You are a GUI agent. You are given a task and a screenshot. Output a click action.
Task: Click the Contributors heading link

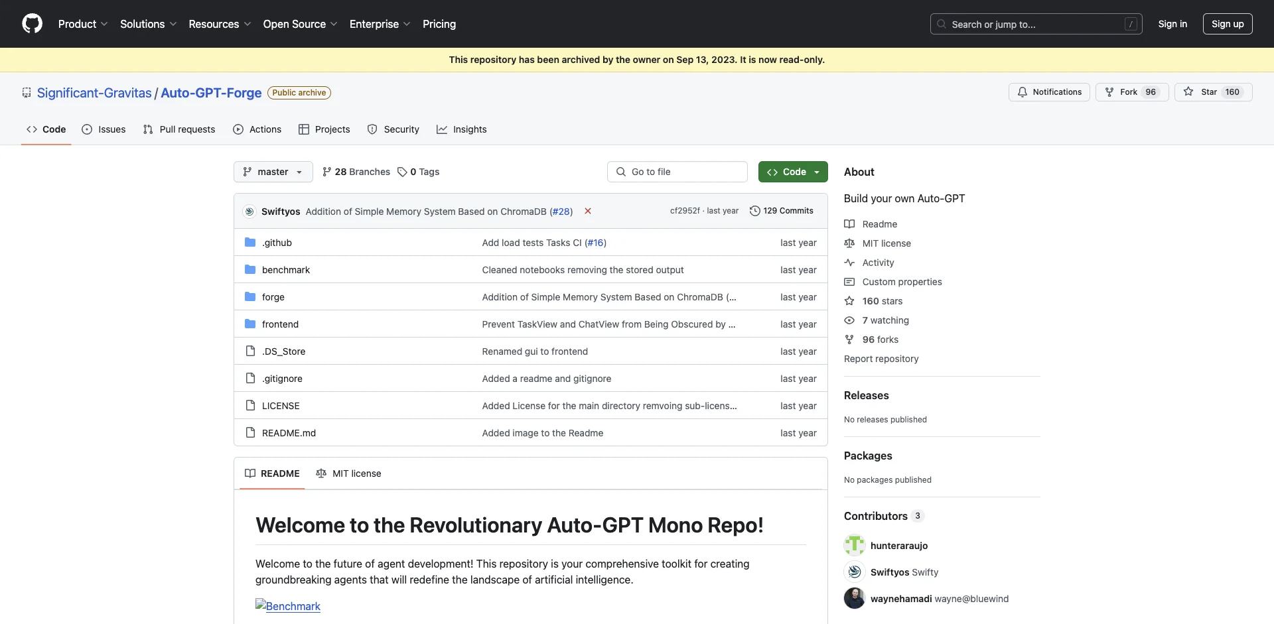884,516
